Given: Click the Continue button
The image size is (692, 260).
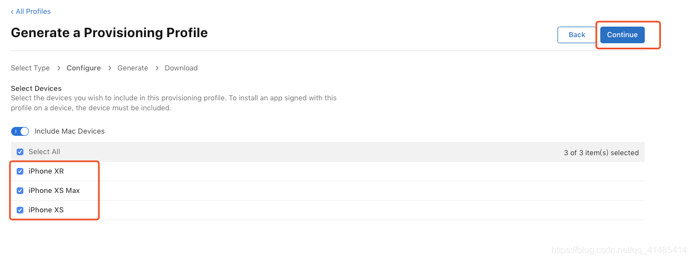Looking at the screenshot, I should 622,34.
